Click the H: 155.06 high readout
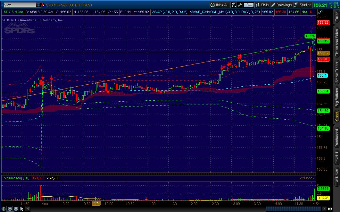 pyautogui.click(x=81, y=12)
